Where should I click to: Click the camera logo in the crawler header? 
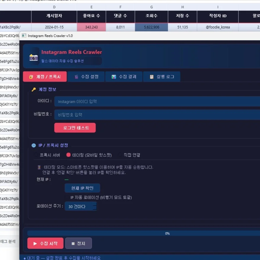click(x=34, y=57)
